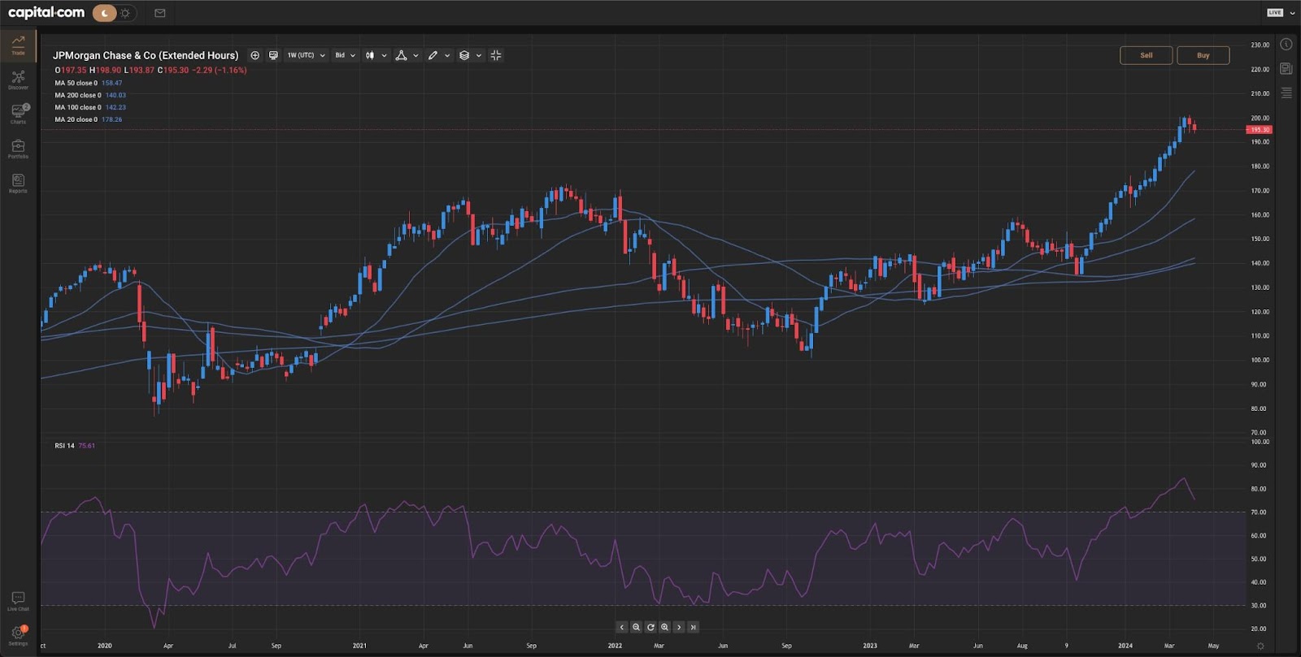Viewport: 1301px width, 657px height.
Task: Open the Discover section in sidebar
Action: coord(18,80)
